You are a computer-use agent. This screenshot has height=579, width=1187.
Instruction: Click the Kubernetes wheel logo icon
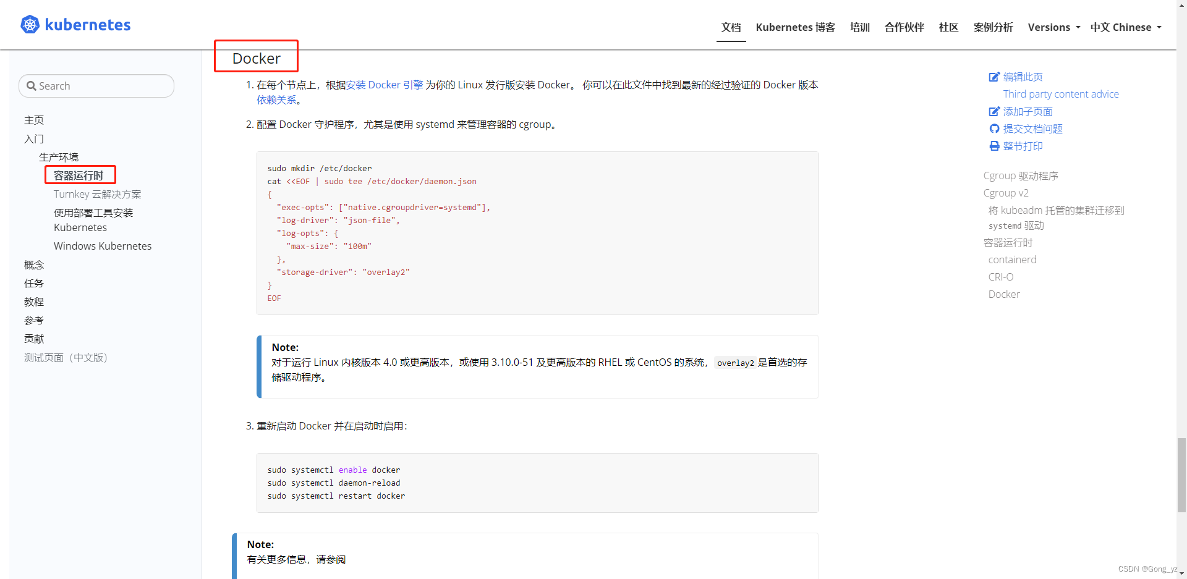click(30, 25)
